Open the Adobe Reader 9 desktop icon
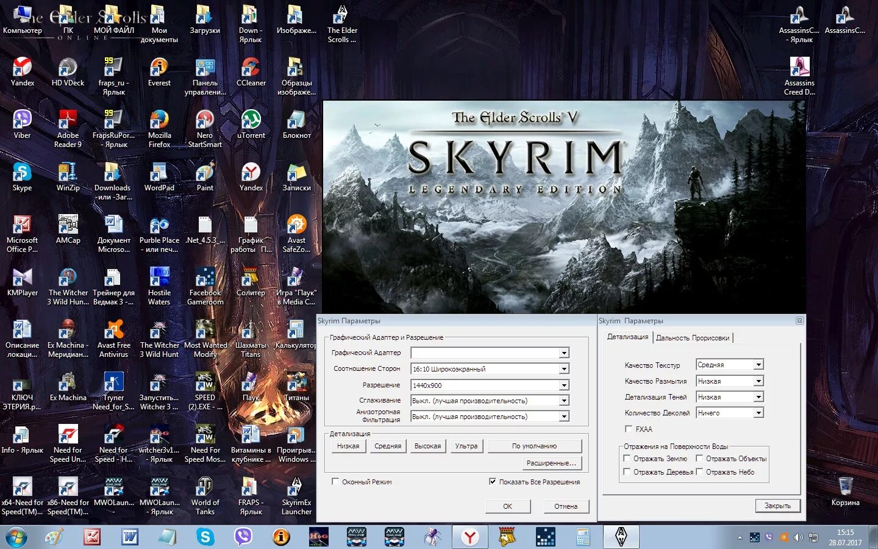The height and width of the screenshot is (549, 878). pyautogui.click(x=68, y=129)
